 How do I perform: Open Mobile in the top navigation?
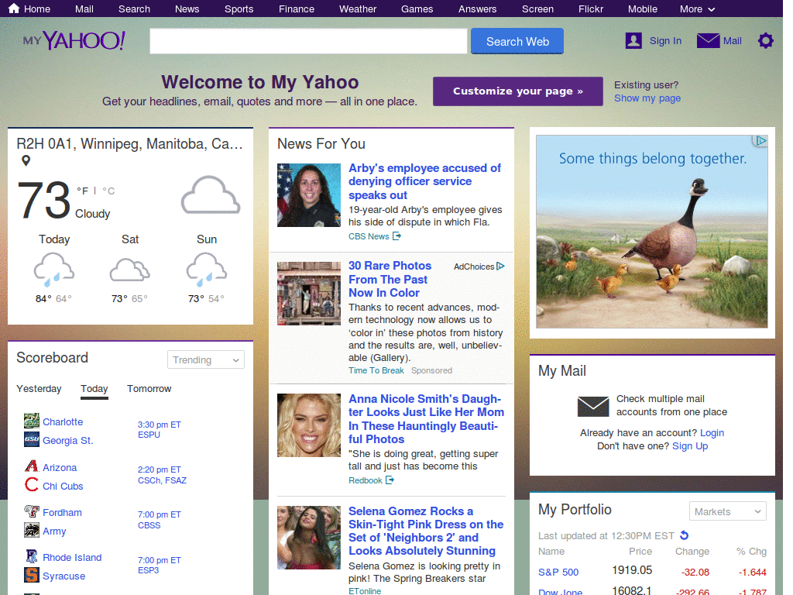point(642,9)
